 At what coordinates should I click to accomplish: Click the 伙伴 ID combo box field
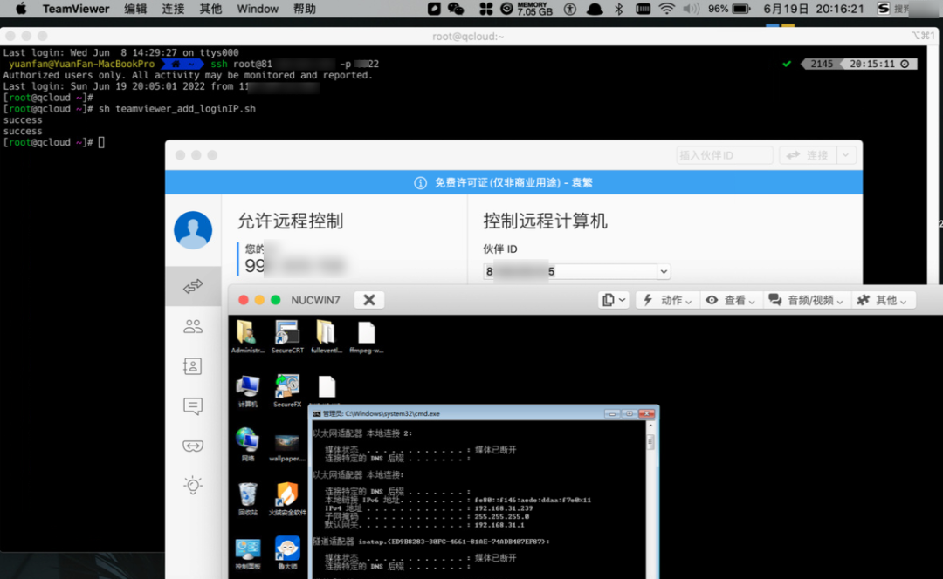pos(576,271)
